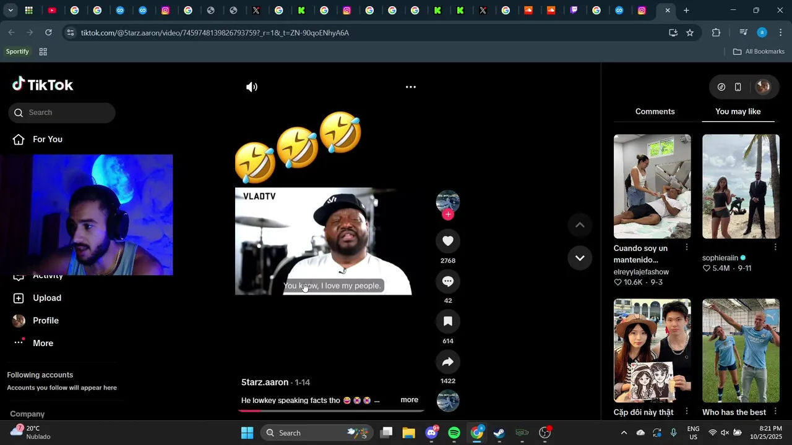Open the profile avatar in top-right pill
Viewport: 792px width, 445px height.
[763, 87]
